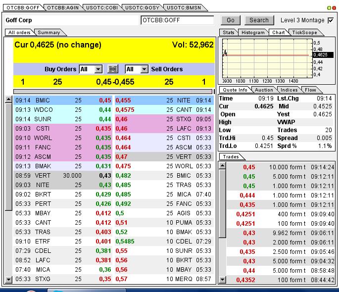Open the Summary tab

click(x=49, y=33)
